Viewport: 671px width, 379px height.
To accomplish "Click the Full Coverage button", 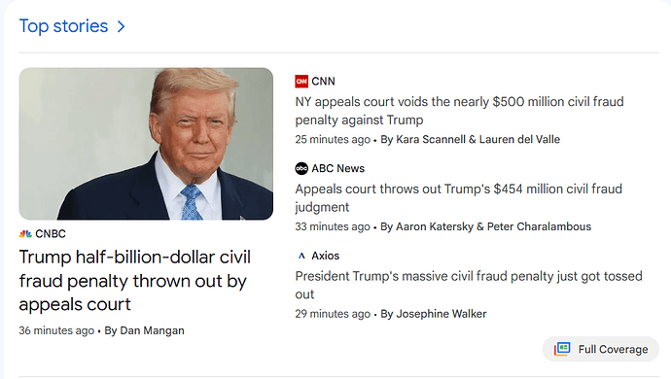I will (x=600, y=349).
